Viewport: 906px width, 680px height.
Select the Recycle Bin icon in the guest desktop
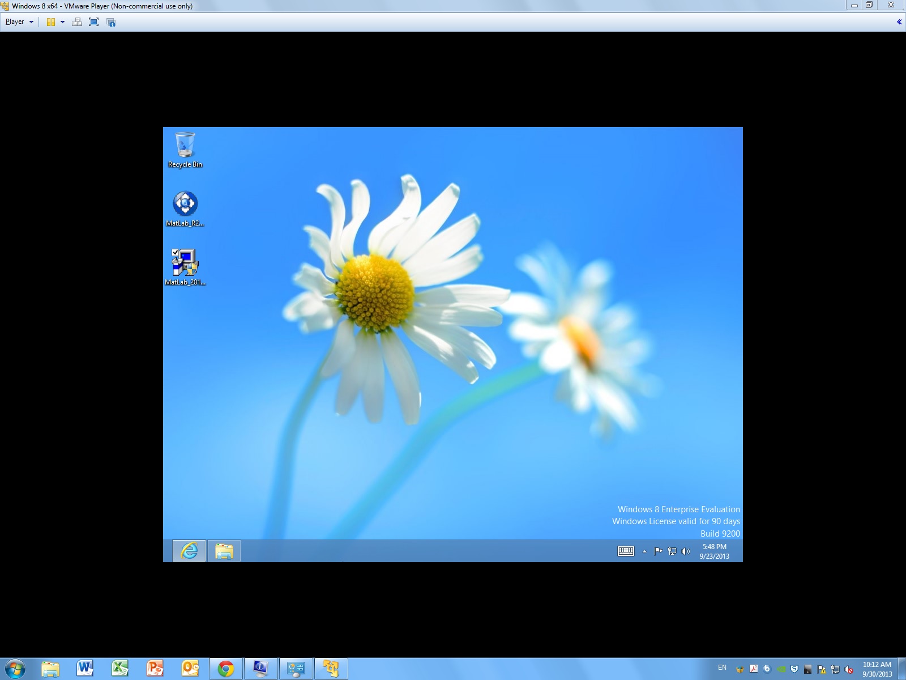click(x=185, y=150)
